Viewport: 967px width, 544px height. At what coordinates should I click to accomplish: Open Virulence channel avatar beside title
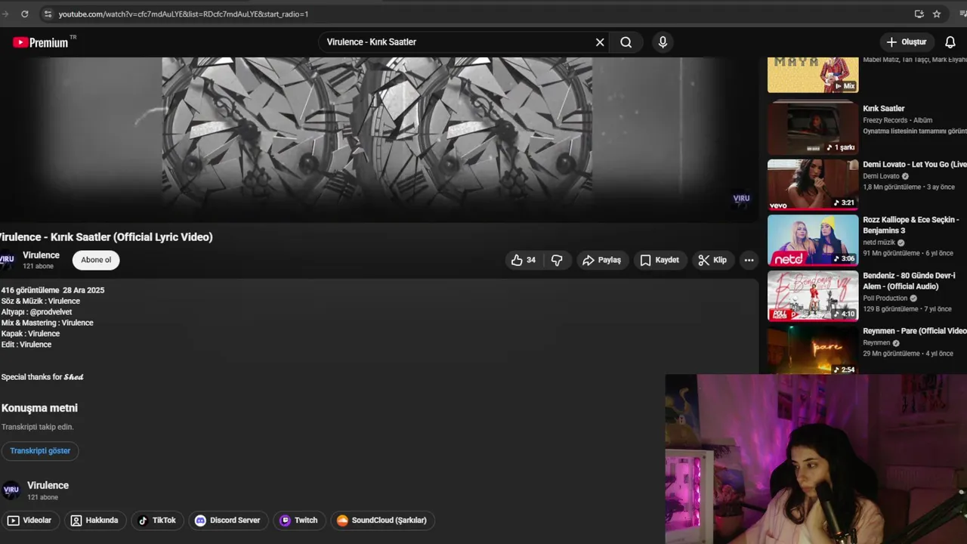[7, 260]
